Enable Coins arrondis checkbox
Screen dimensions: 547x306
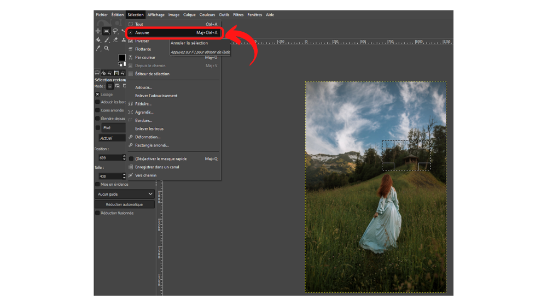coord(98,110)
